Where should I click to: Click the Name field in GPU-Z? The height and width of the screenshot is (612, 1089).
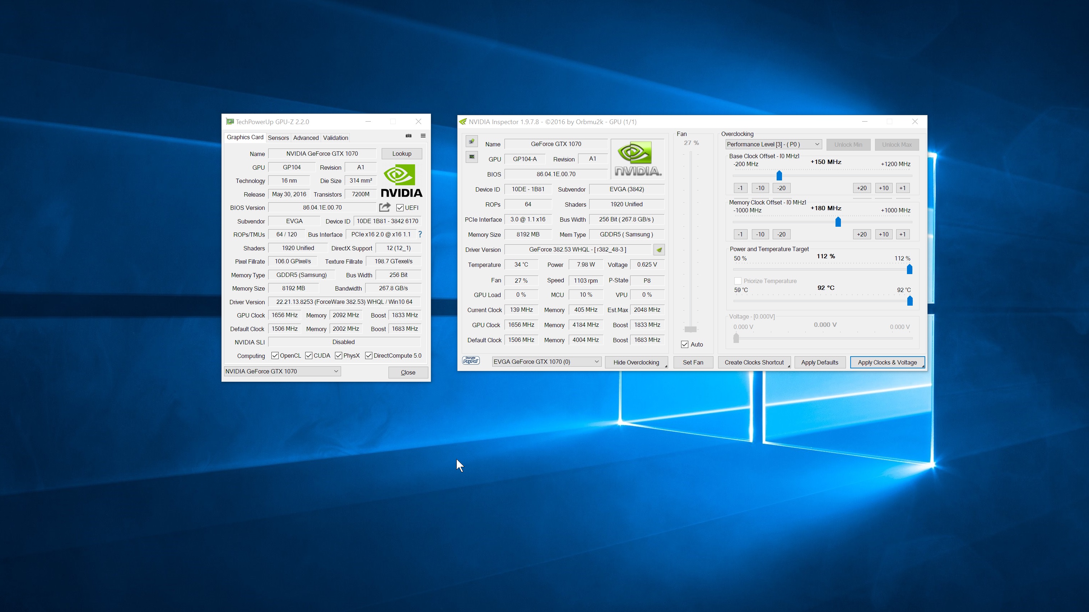tap(322, 154)
